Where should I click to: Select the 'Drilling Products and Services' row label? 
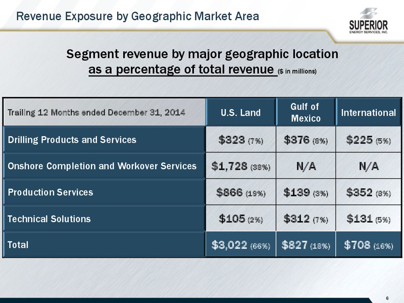coord(105,139)
